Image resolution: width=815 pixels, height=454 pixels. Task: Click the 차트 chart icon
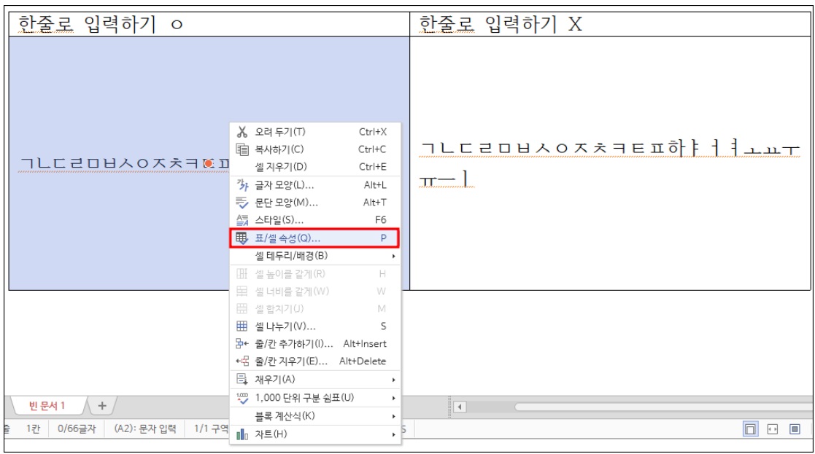pos(242,434)
